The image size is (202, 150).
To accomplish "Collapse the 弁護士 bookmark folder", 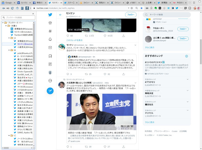I will (x=6, y=26).
